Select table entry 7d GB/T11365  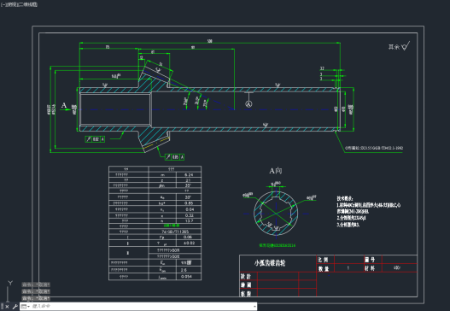click(x=175, y=232)
